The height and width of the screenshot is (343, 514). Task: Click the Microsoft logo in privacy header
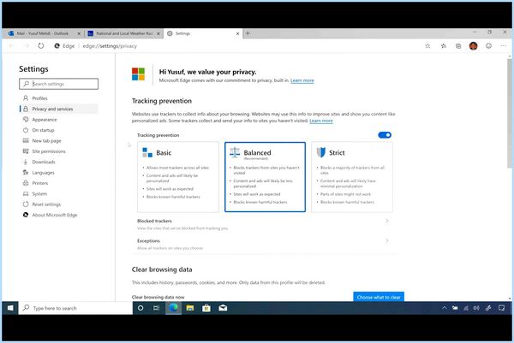138,74
